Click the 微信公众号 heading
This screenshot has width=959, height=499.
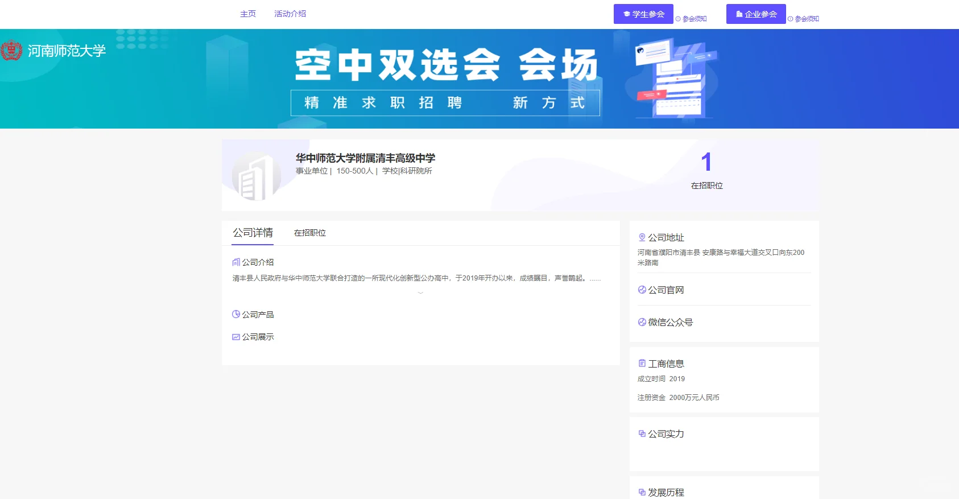[x=671, y=322]
